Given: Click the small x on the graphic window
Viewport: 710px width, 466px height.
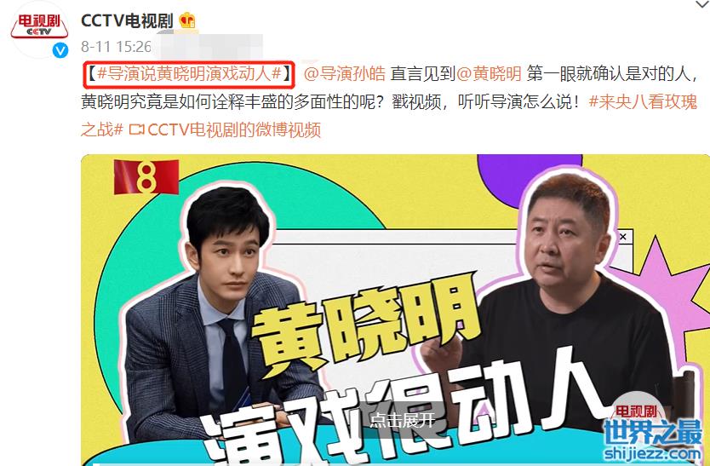Looking at the screenshot, I should pyautogui.click(x=622, y=237).
